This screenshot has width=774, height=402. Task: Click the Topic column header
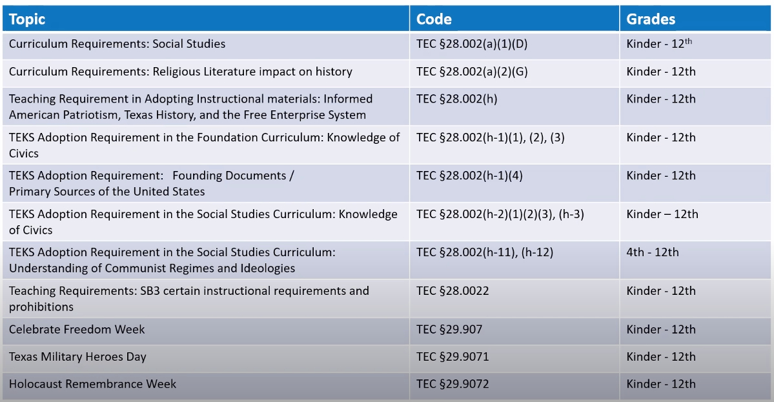tap(27, 19)
